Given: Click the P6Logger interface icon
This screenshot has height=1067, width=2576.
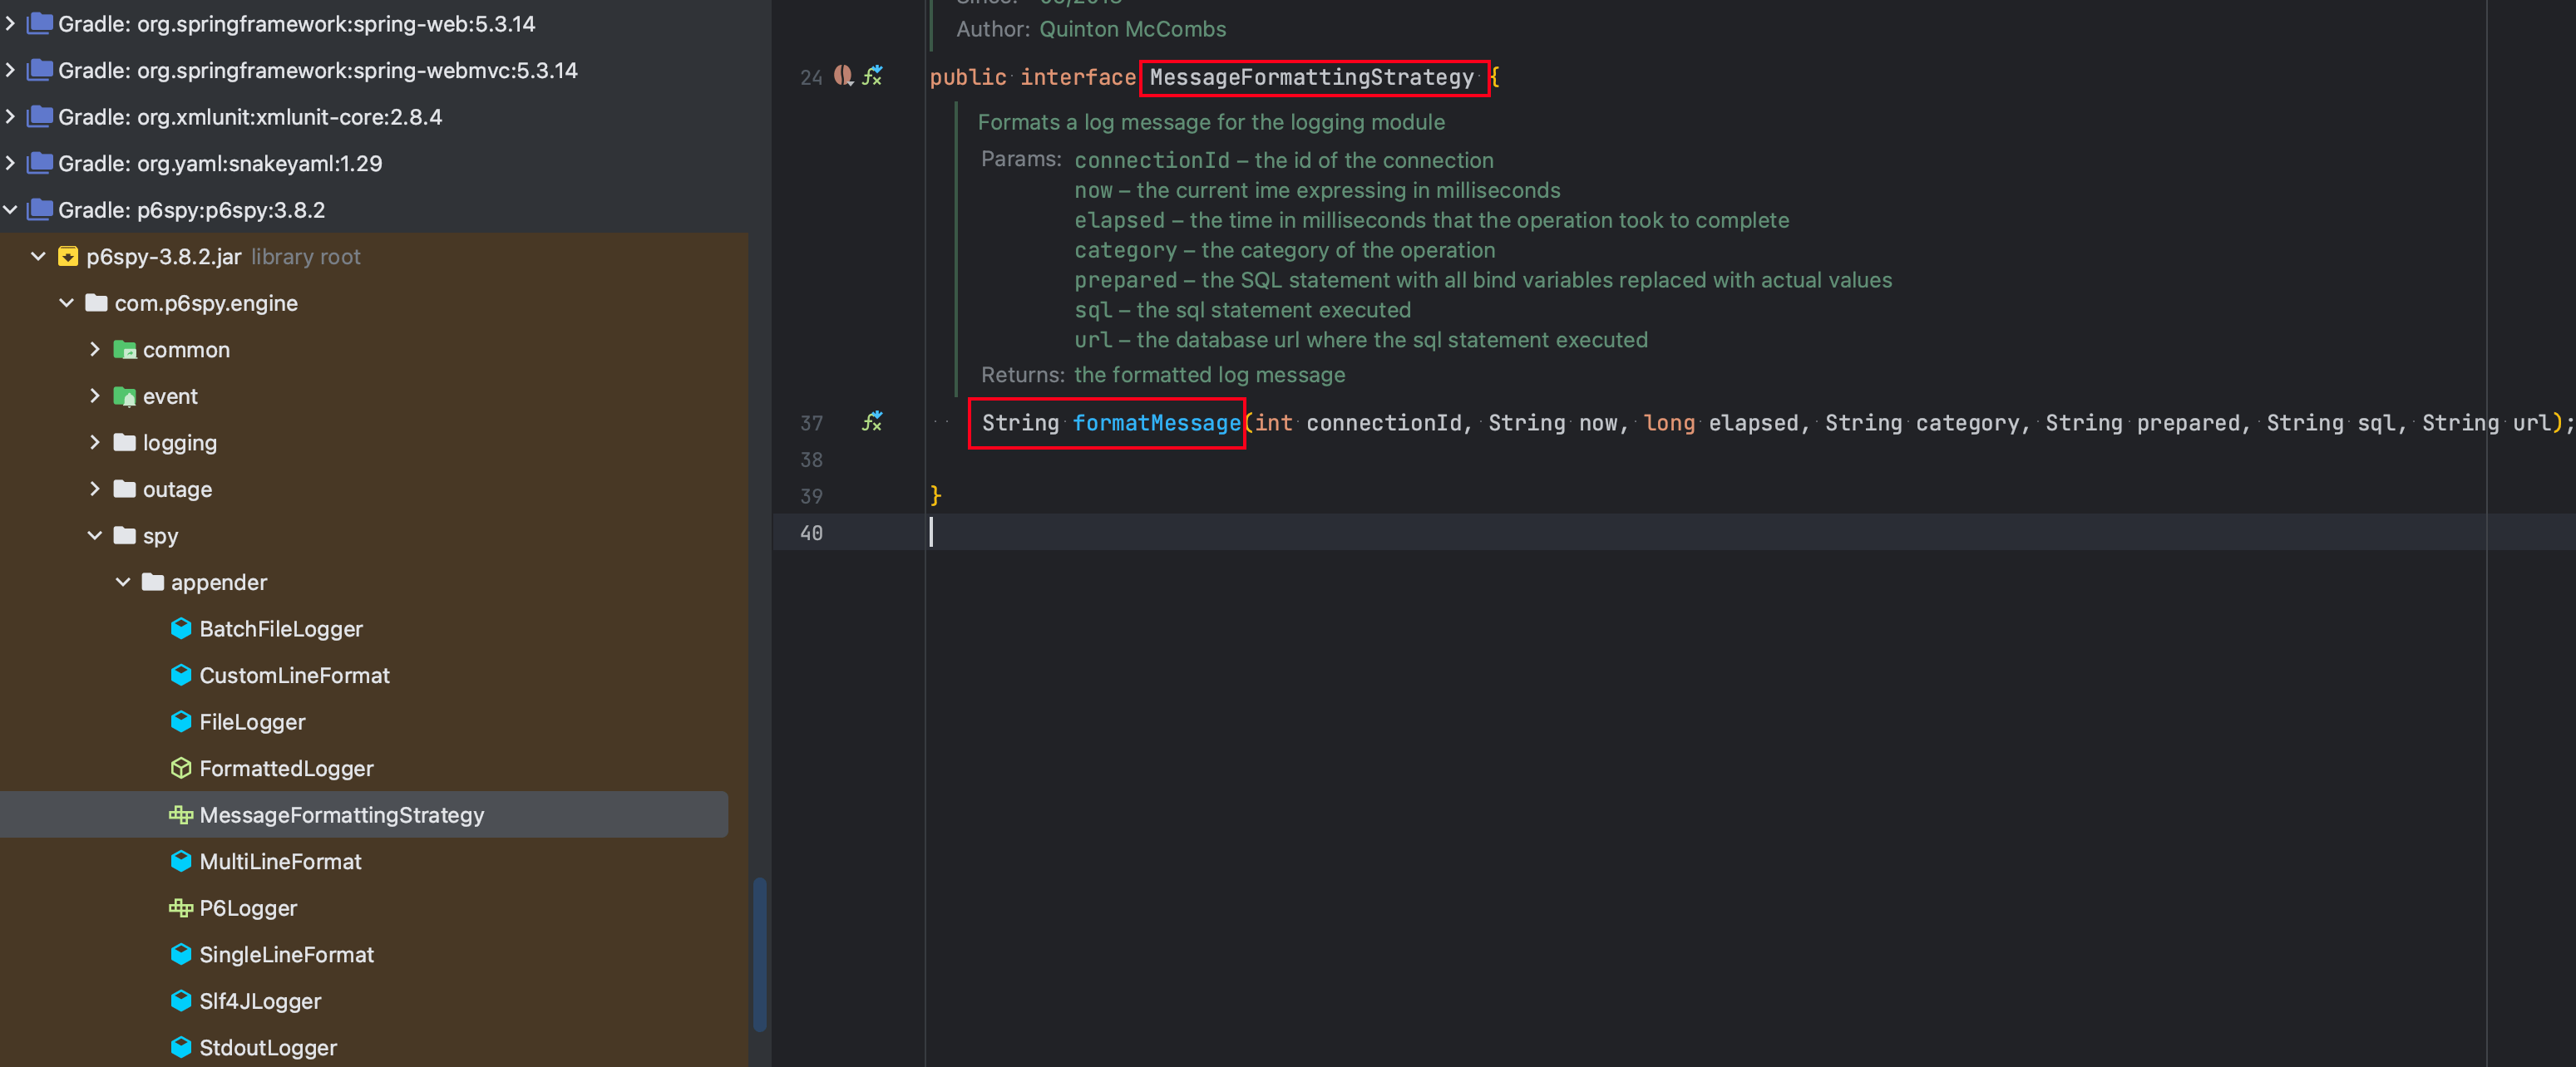Looking at the screenshot, I should point(181,907).
